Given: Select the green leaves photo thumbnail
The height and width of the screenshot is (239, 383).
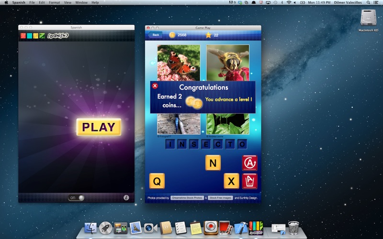Looking at the screenshot, I should [x=228, y=124].
